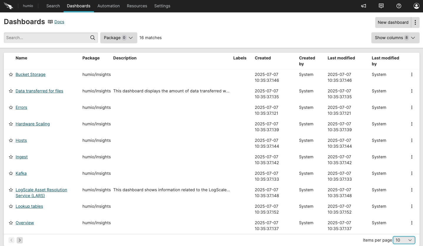The height and width of the screenshot is (246, 423).
Task: Mark the Overview dashboard as favorite
Action: pyautogui.click(x=11, y=223)
